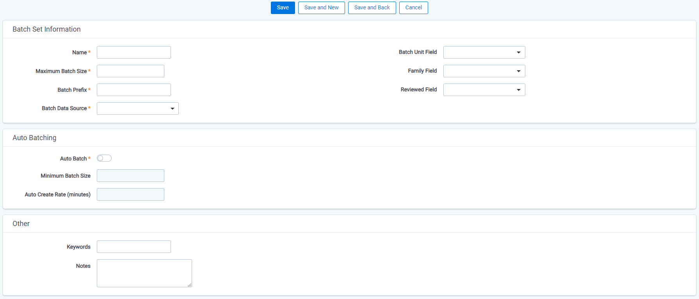
Task: Click the Minimum Batch Size label
Action: pos(66,176)
